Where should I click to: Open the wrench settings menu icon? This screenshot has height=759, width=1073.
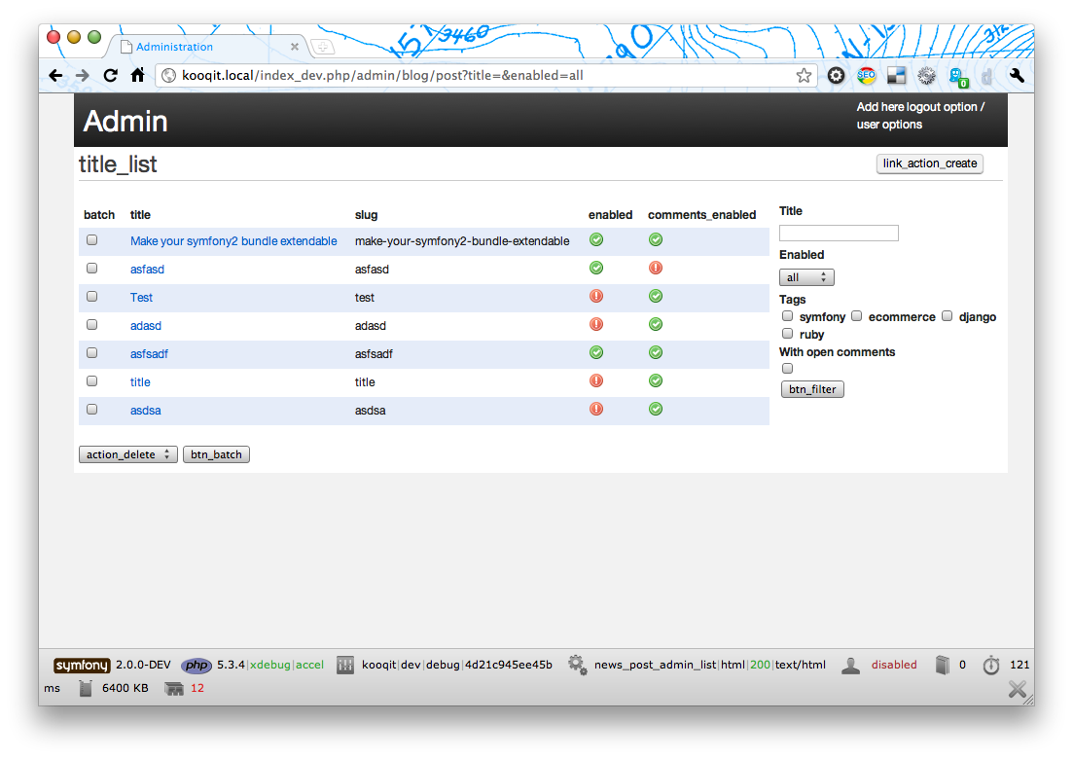pyautogui.click(x=1017, y=76)
